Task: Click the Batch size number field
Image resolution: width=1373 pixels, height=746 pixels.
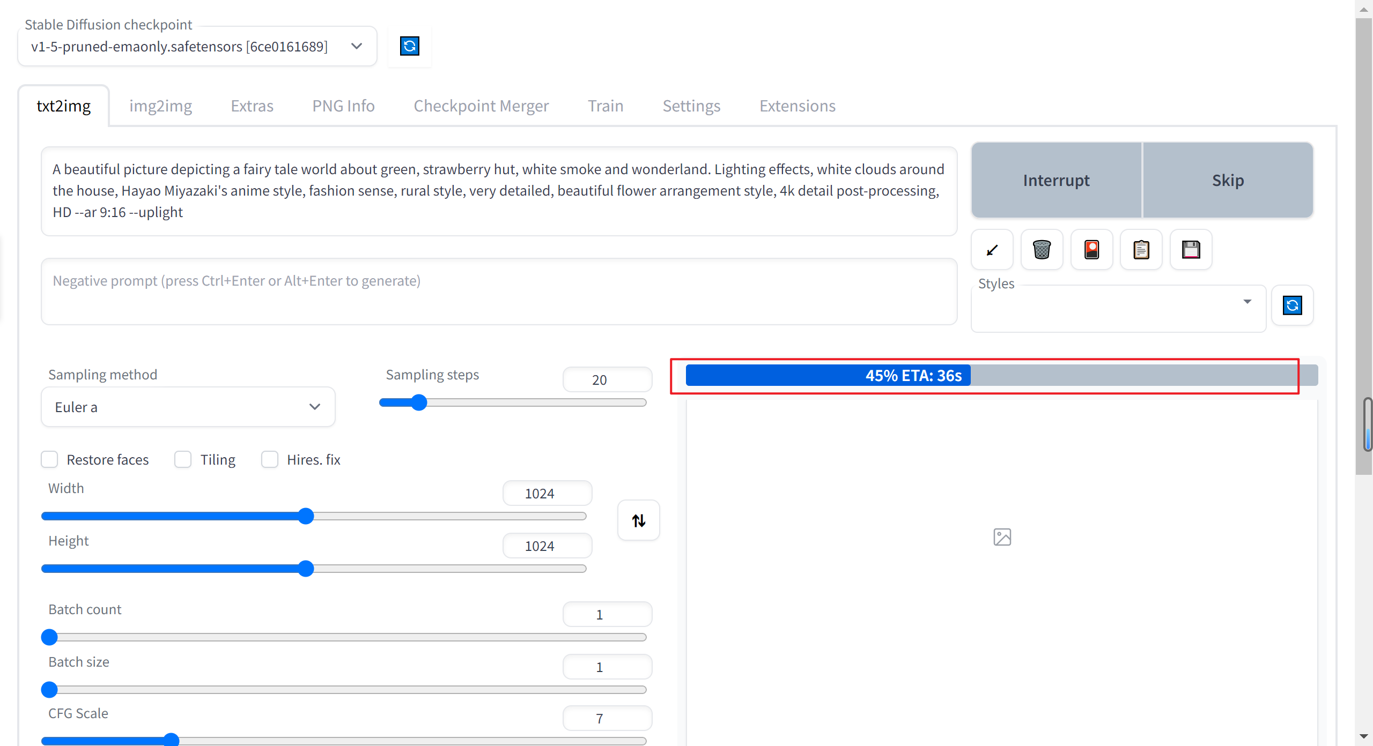Action: click(607, 667)
